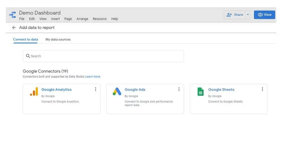
Task: Open Google Analytics card more options
Action: pyautogui.click(x=95, y=89)
